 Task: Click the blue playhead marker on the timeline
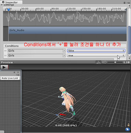[x=9, y=10]
